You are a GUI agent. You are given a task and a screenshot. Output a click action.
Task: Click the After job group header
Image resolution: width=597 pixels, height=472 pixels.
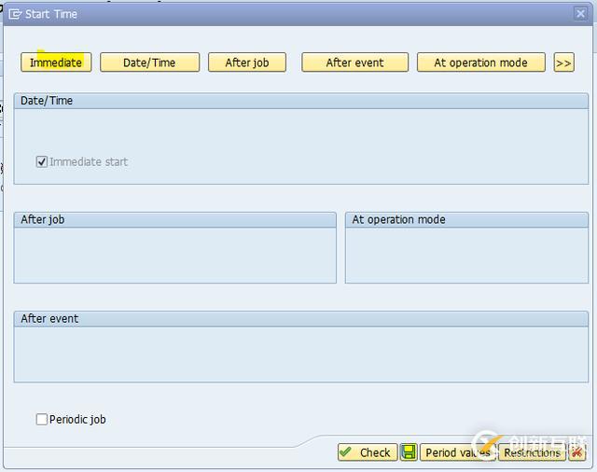point(175,219)
